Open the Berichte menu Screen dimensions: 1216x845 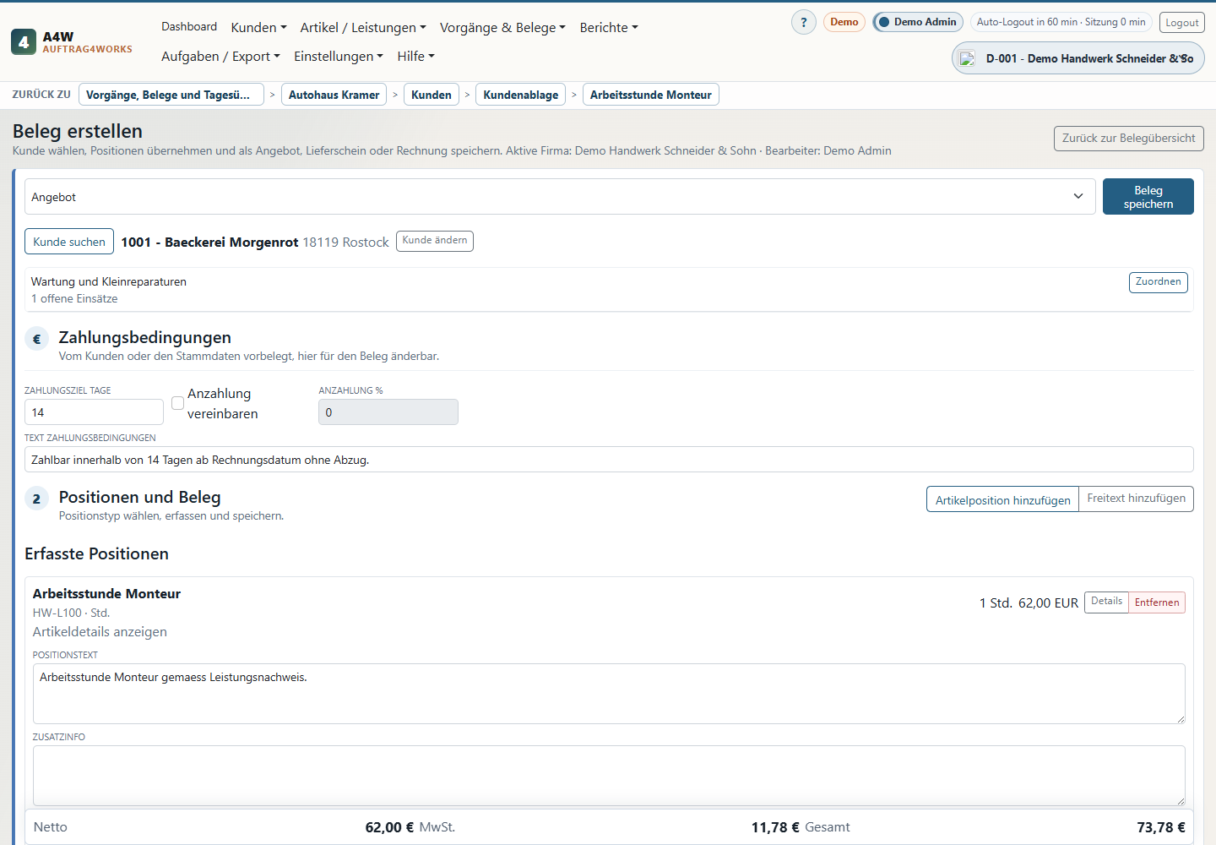point(609,28)
